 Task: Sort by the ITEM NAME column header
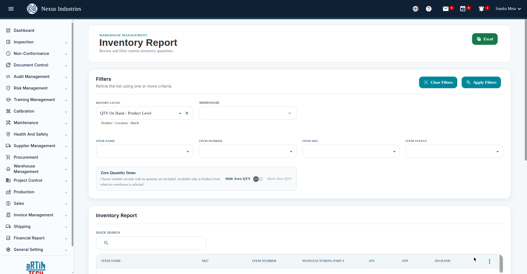pyautogui.click(x=111, y=261)
